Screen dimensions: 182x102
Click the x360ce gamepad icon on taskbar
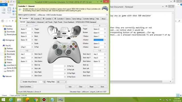click(61, 99)
